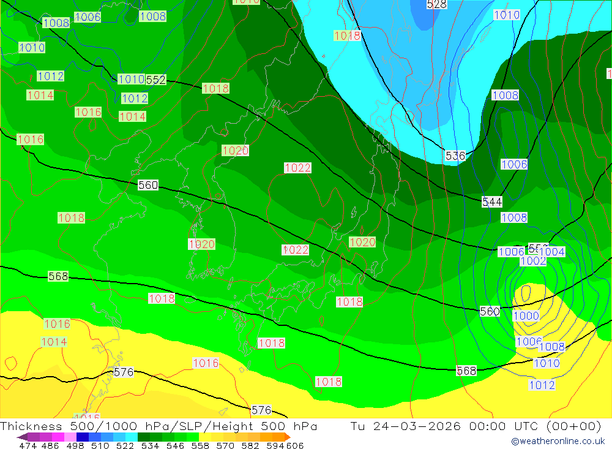Click the legend value 474
612x449 pixels.
pyautogui.click(x=28, y=445)
